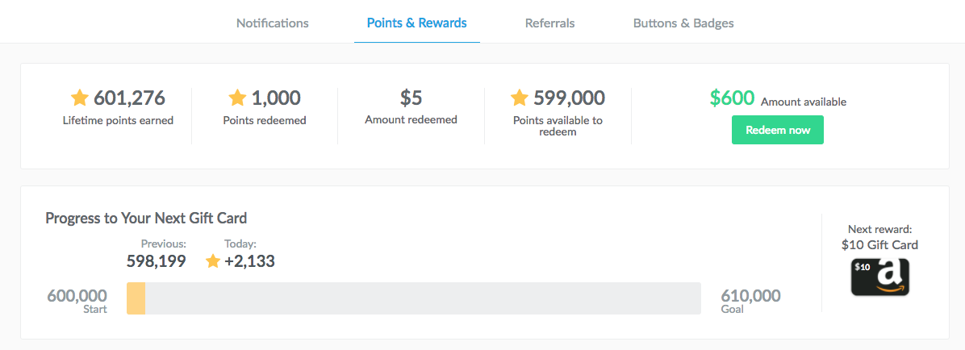Click the 600,000 Start label
Screen dimensions: 965x350
[x=77, y=301]
